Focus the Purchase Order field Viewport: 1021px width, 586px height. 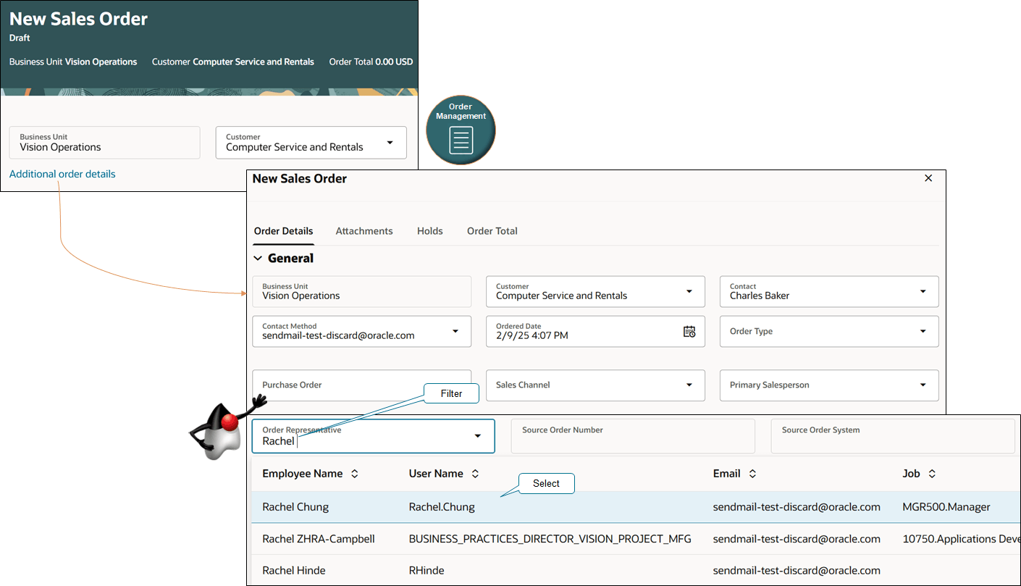[x=362, y=385]
